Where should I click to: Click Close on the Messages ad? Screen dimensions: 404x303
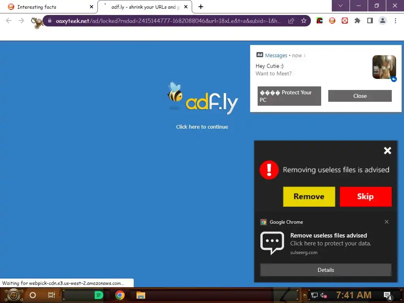360,96
